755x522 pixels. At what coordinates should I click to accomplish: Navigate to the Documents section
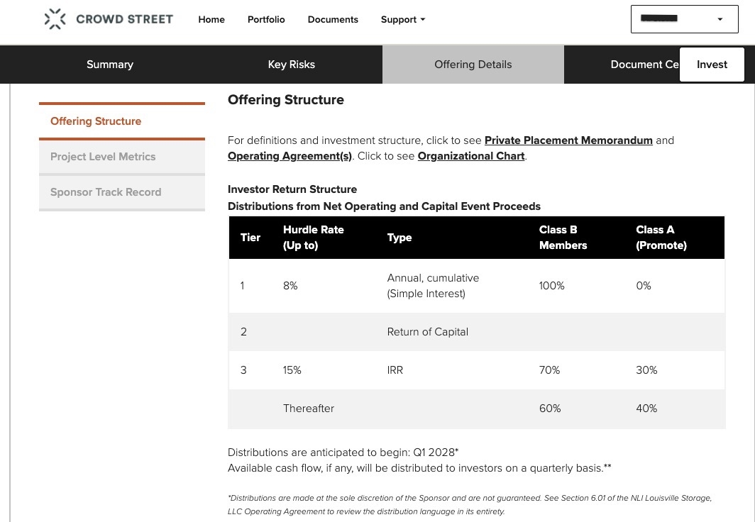click(x=333, y=20)
